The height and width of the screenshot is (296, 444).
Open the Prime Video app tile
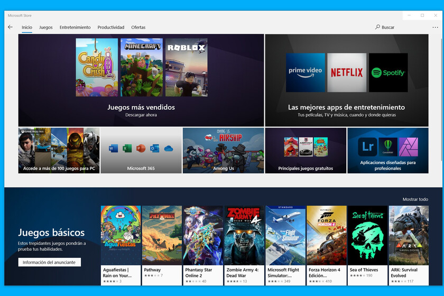pyautogui.click(x=306, y=72)
